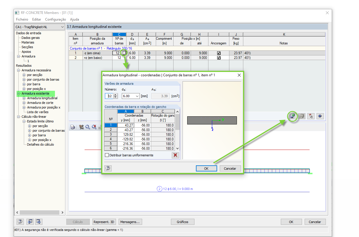Go to next table with right arrow icon
The width and height of the screenshot is (359, 237).
tap(39, 222)
